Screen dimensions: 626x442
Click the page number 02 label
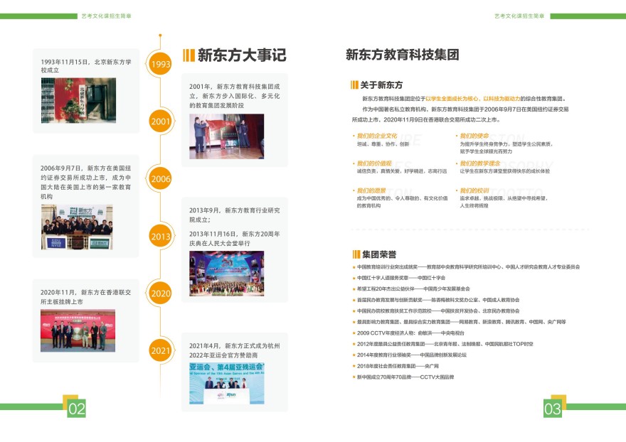point(76,409)
